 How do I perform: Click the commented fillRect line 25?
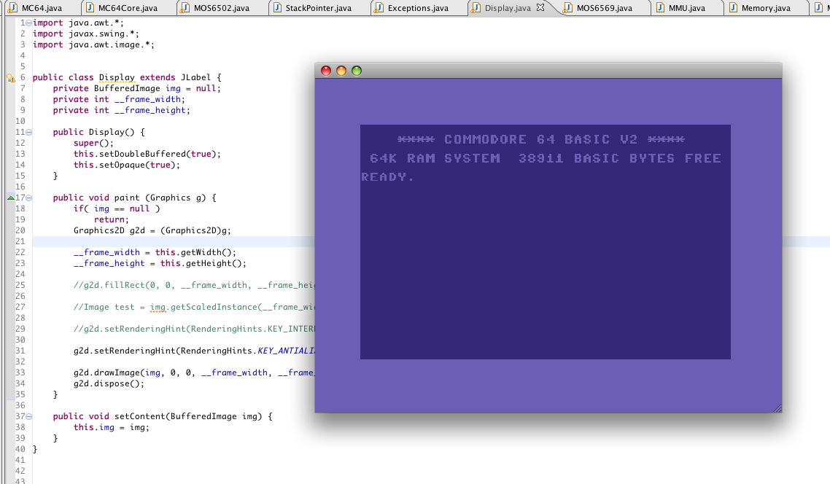[194, 285]
